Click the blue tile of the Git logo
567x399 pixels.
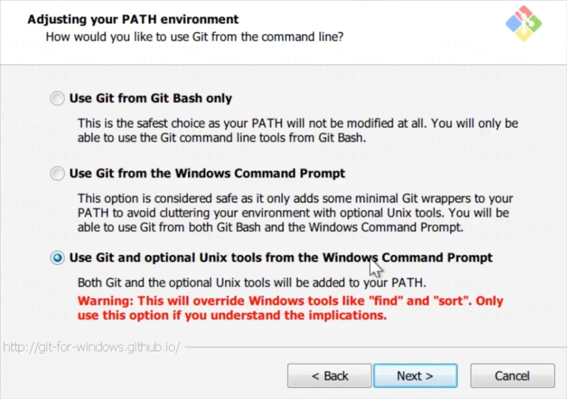[x=514, y=23]
